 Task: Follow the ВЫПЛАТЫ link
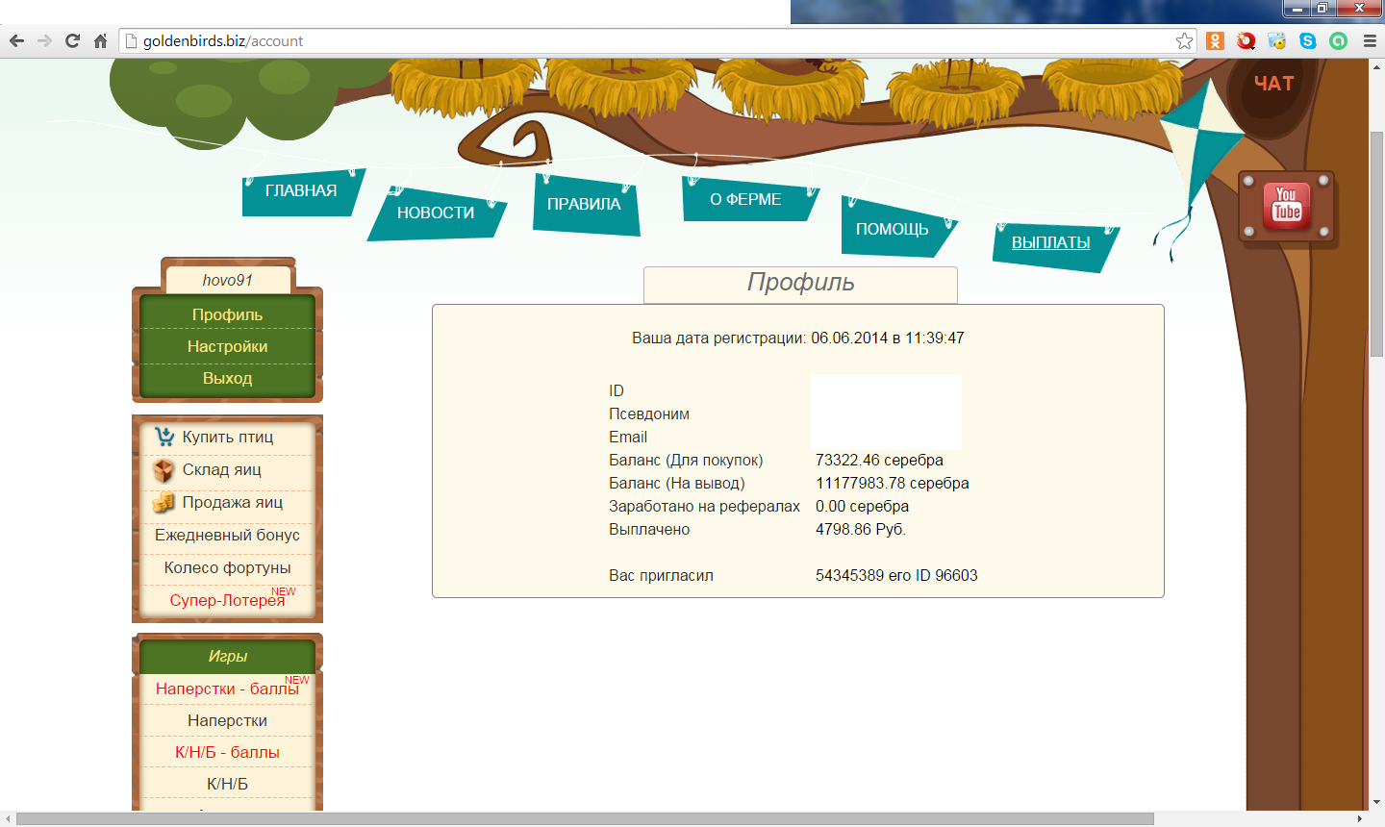tap(1050, 242)
